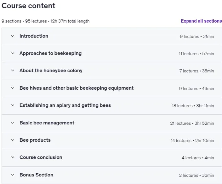This screenshot has height=184, width=222.
Task: Expand Bee products chevron
Action: 13,140
